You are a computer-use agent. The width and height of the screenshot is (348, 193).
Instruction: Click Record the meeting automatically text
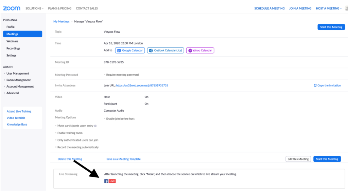coord(78,147)
